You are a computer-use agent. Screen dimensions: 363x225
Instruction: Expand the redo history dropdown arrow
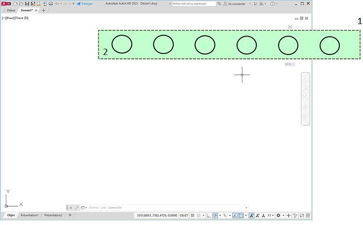pos(70,4)
